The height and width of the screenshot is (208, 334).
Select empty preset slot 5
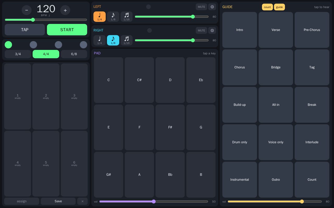[46, 164]
